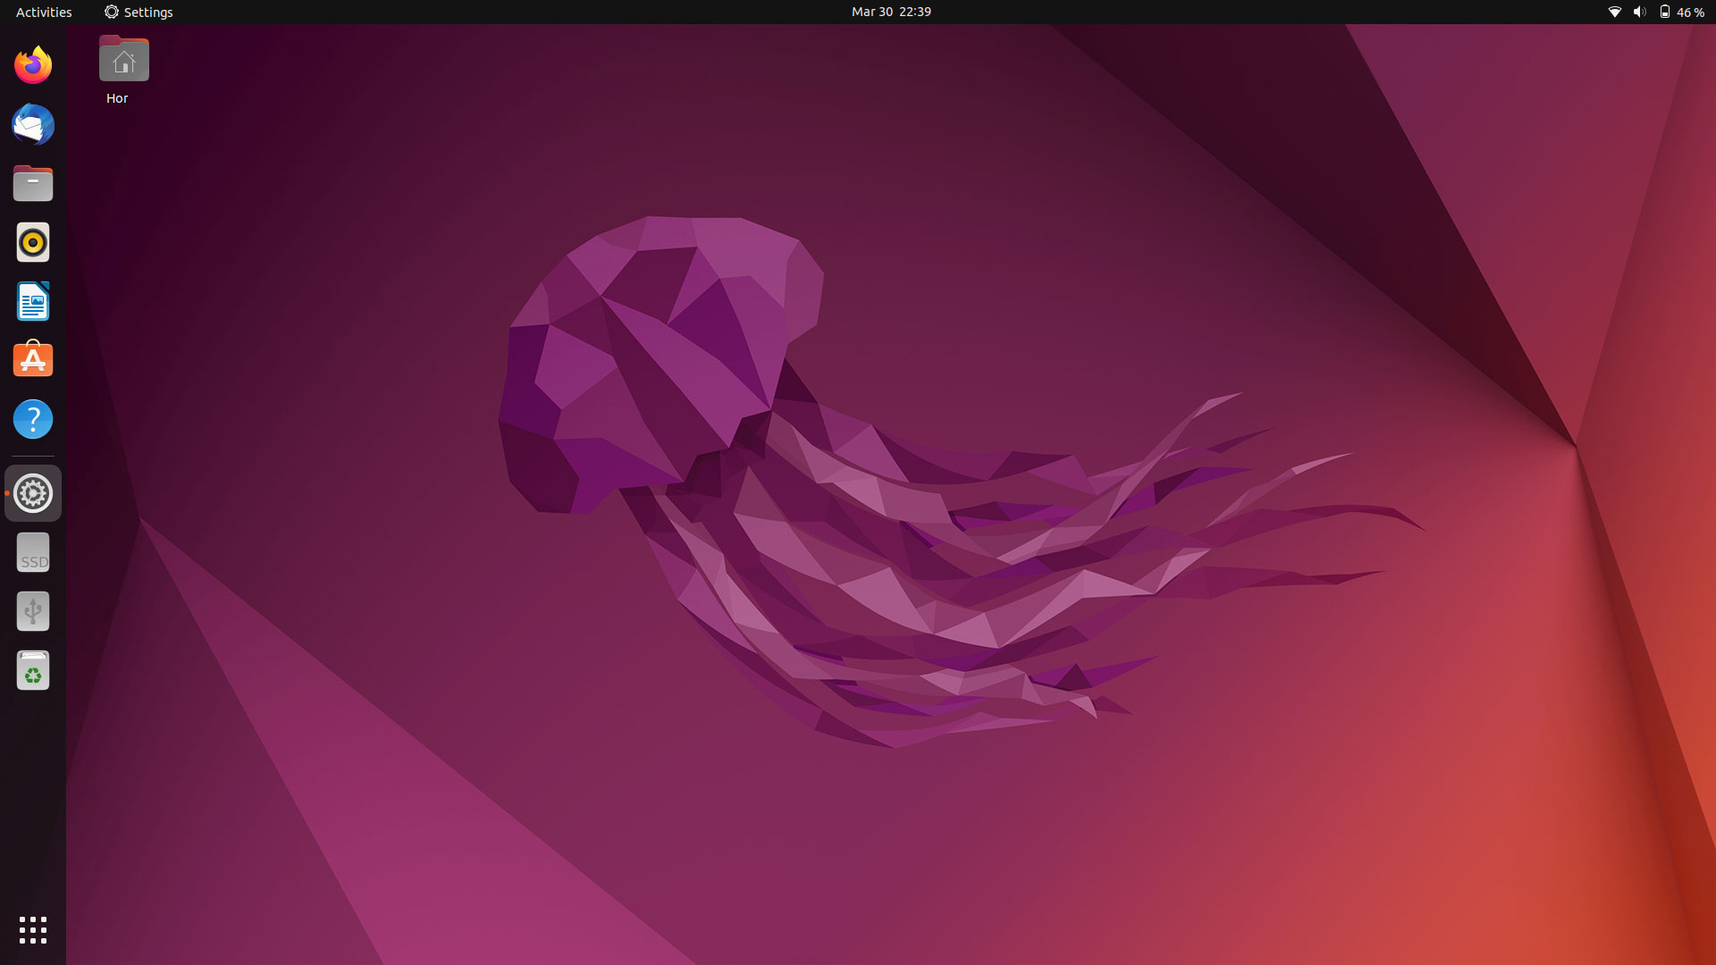Open the Trash from the dock
Viewport: 1716px width, 965px height.
coord(32,670)
